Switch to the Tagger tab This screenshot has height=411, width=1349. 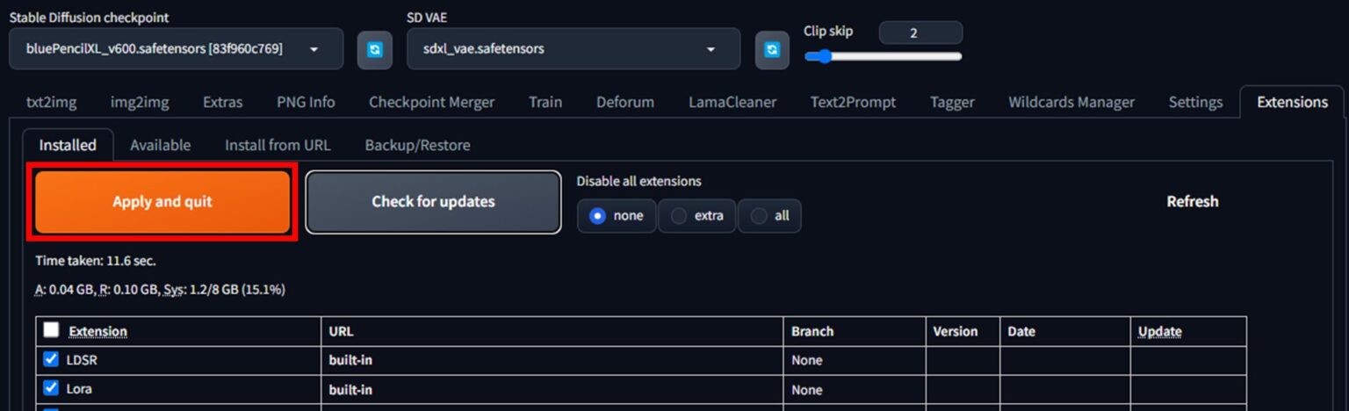952,102
